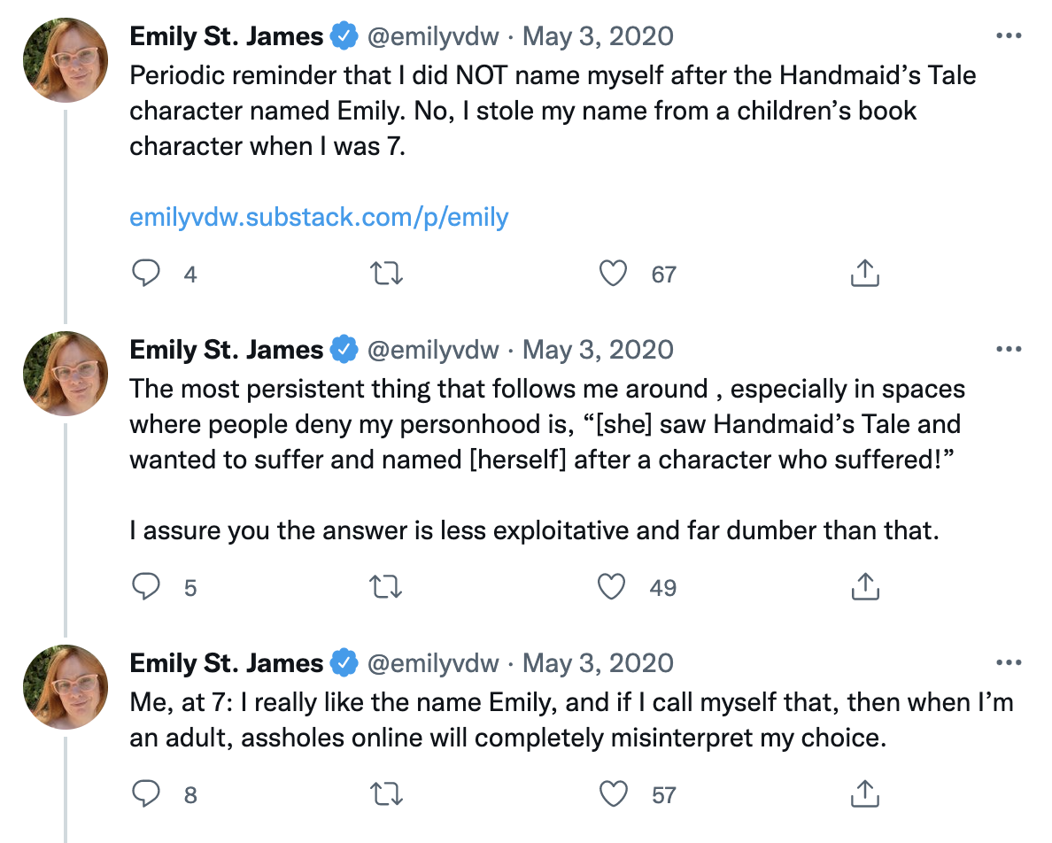1052x843 pixels.
Task: Click the May 3, 2020 timestamp on third tweet
Action: point(598,663)
